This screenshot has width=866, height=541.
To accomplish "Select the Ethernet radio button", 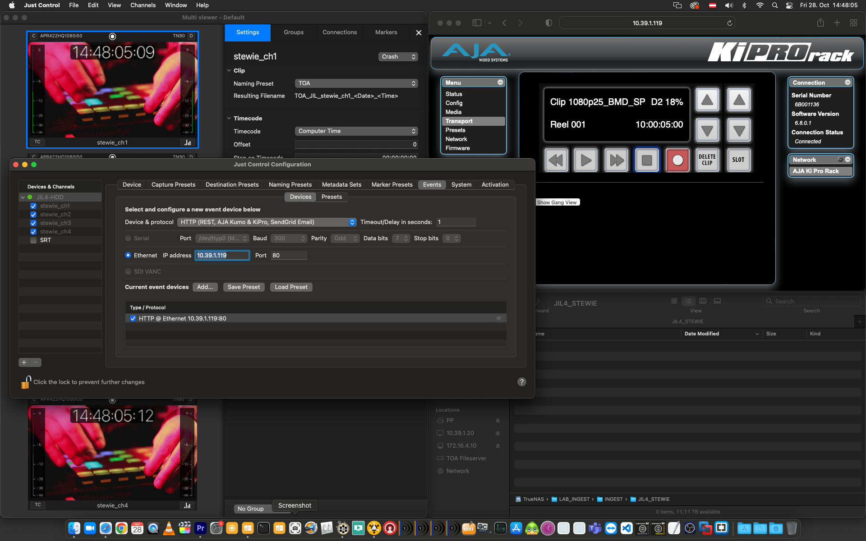I will pos(128,255).
